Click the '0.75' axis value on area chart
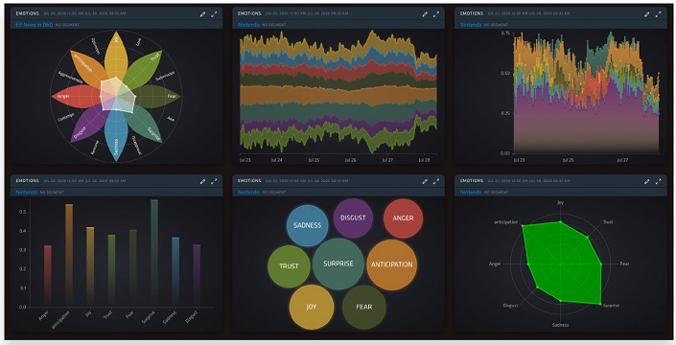This screenshot has width=676, height=345. pos(505,34)
